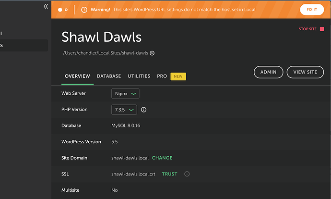Click the STOP SITE label
Screen dimensions: 331x199
[x=307, y=29]
